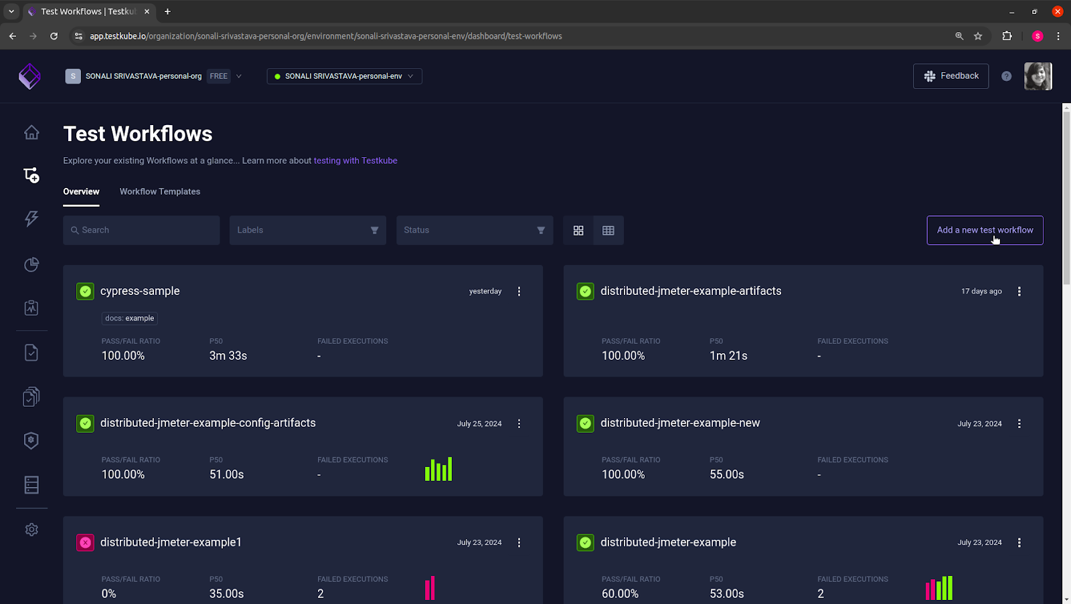Expand the organization switcher chevron
1071x604 pixels.
(x=239, y=76)
